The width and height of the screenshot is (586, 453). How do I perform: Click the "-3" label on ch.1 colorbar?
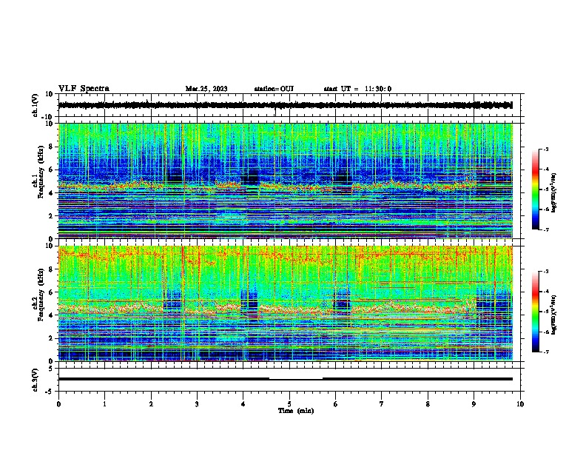tap(546, 149)
